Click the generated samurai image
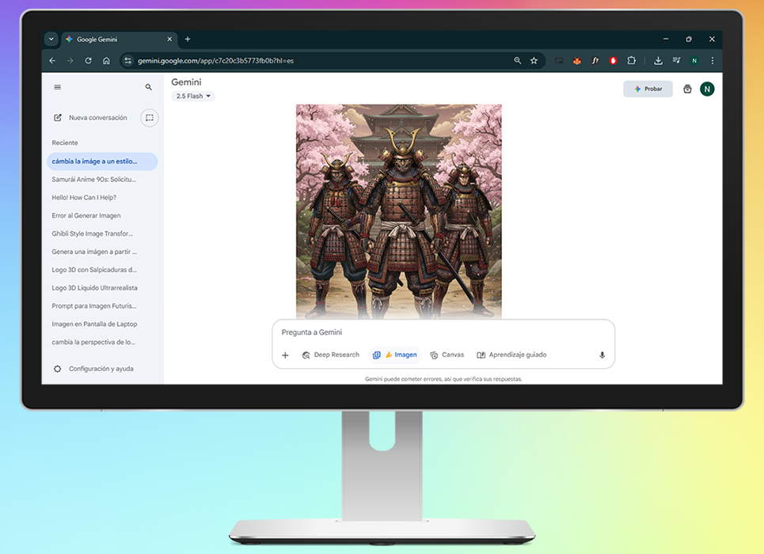The height and width of the screenshot is (554, 764). (398, 210)
